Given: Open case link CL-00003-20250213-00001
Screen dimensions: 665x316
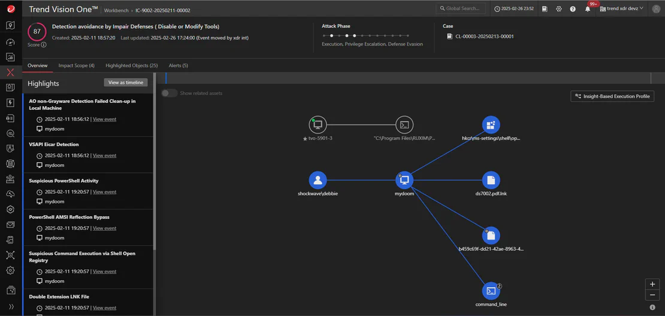Looking at the screenshot, I should [485, 37].
